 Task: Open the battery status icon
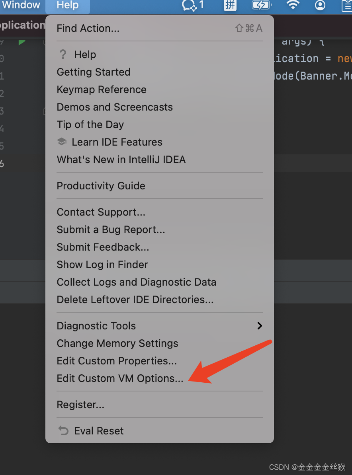(261, 5)
